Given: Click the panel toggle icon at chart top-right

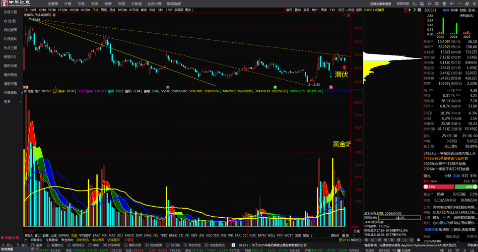Looking at the screenshot, I should [348, 15].
